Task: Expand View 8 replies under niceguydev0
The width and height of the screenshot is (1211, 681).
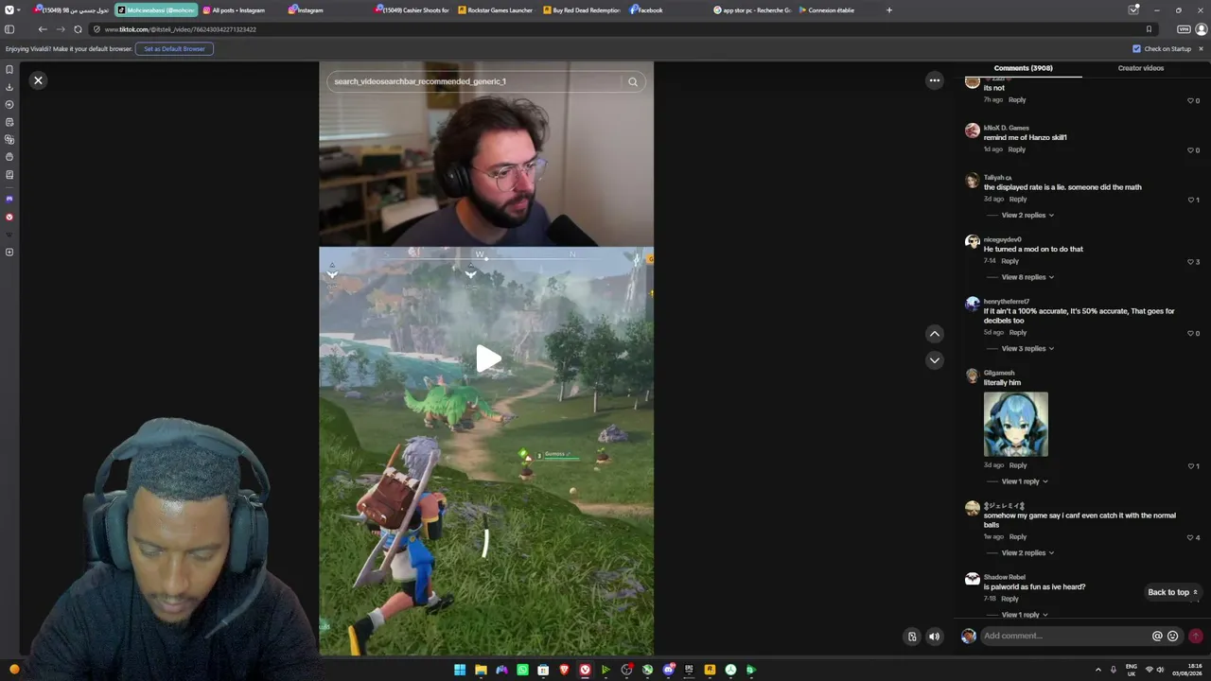Action: (1027, 277)
